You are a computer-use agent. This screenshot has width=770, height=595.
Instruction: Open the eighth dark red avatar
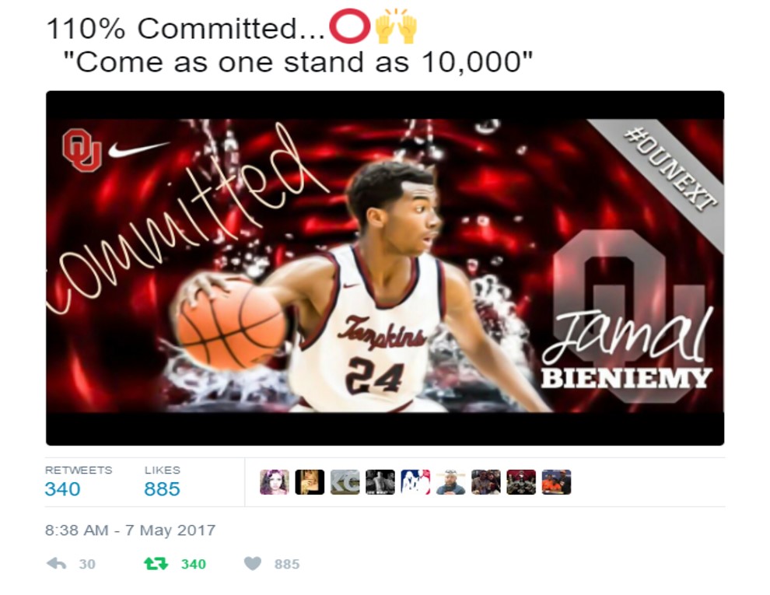(521, 481)
